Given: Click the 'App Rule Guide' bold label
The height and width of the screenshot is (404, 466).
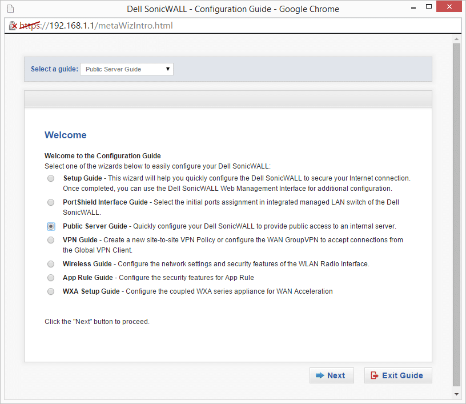Looking at the screenshot, I should coord(88,278).
